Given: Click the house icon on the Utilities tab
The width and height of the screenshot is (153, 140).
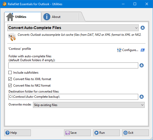Looking at the screenshot, I should click(x=10, y=17).
